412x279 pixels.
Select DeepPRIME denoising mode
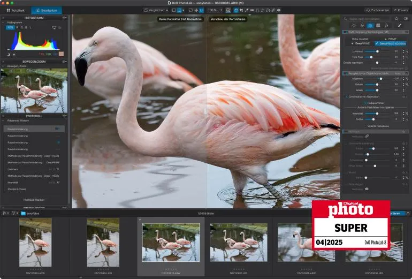(x=361, y=43)
